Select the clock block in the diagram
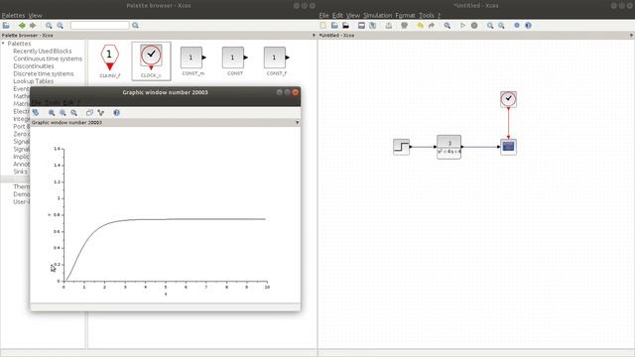This screenshot has height=357, width=635. point(508,99)
